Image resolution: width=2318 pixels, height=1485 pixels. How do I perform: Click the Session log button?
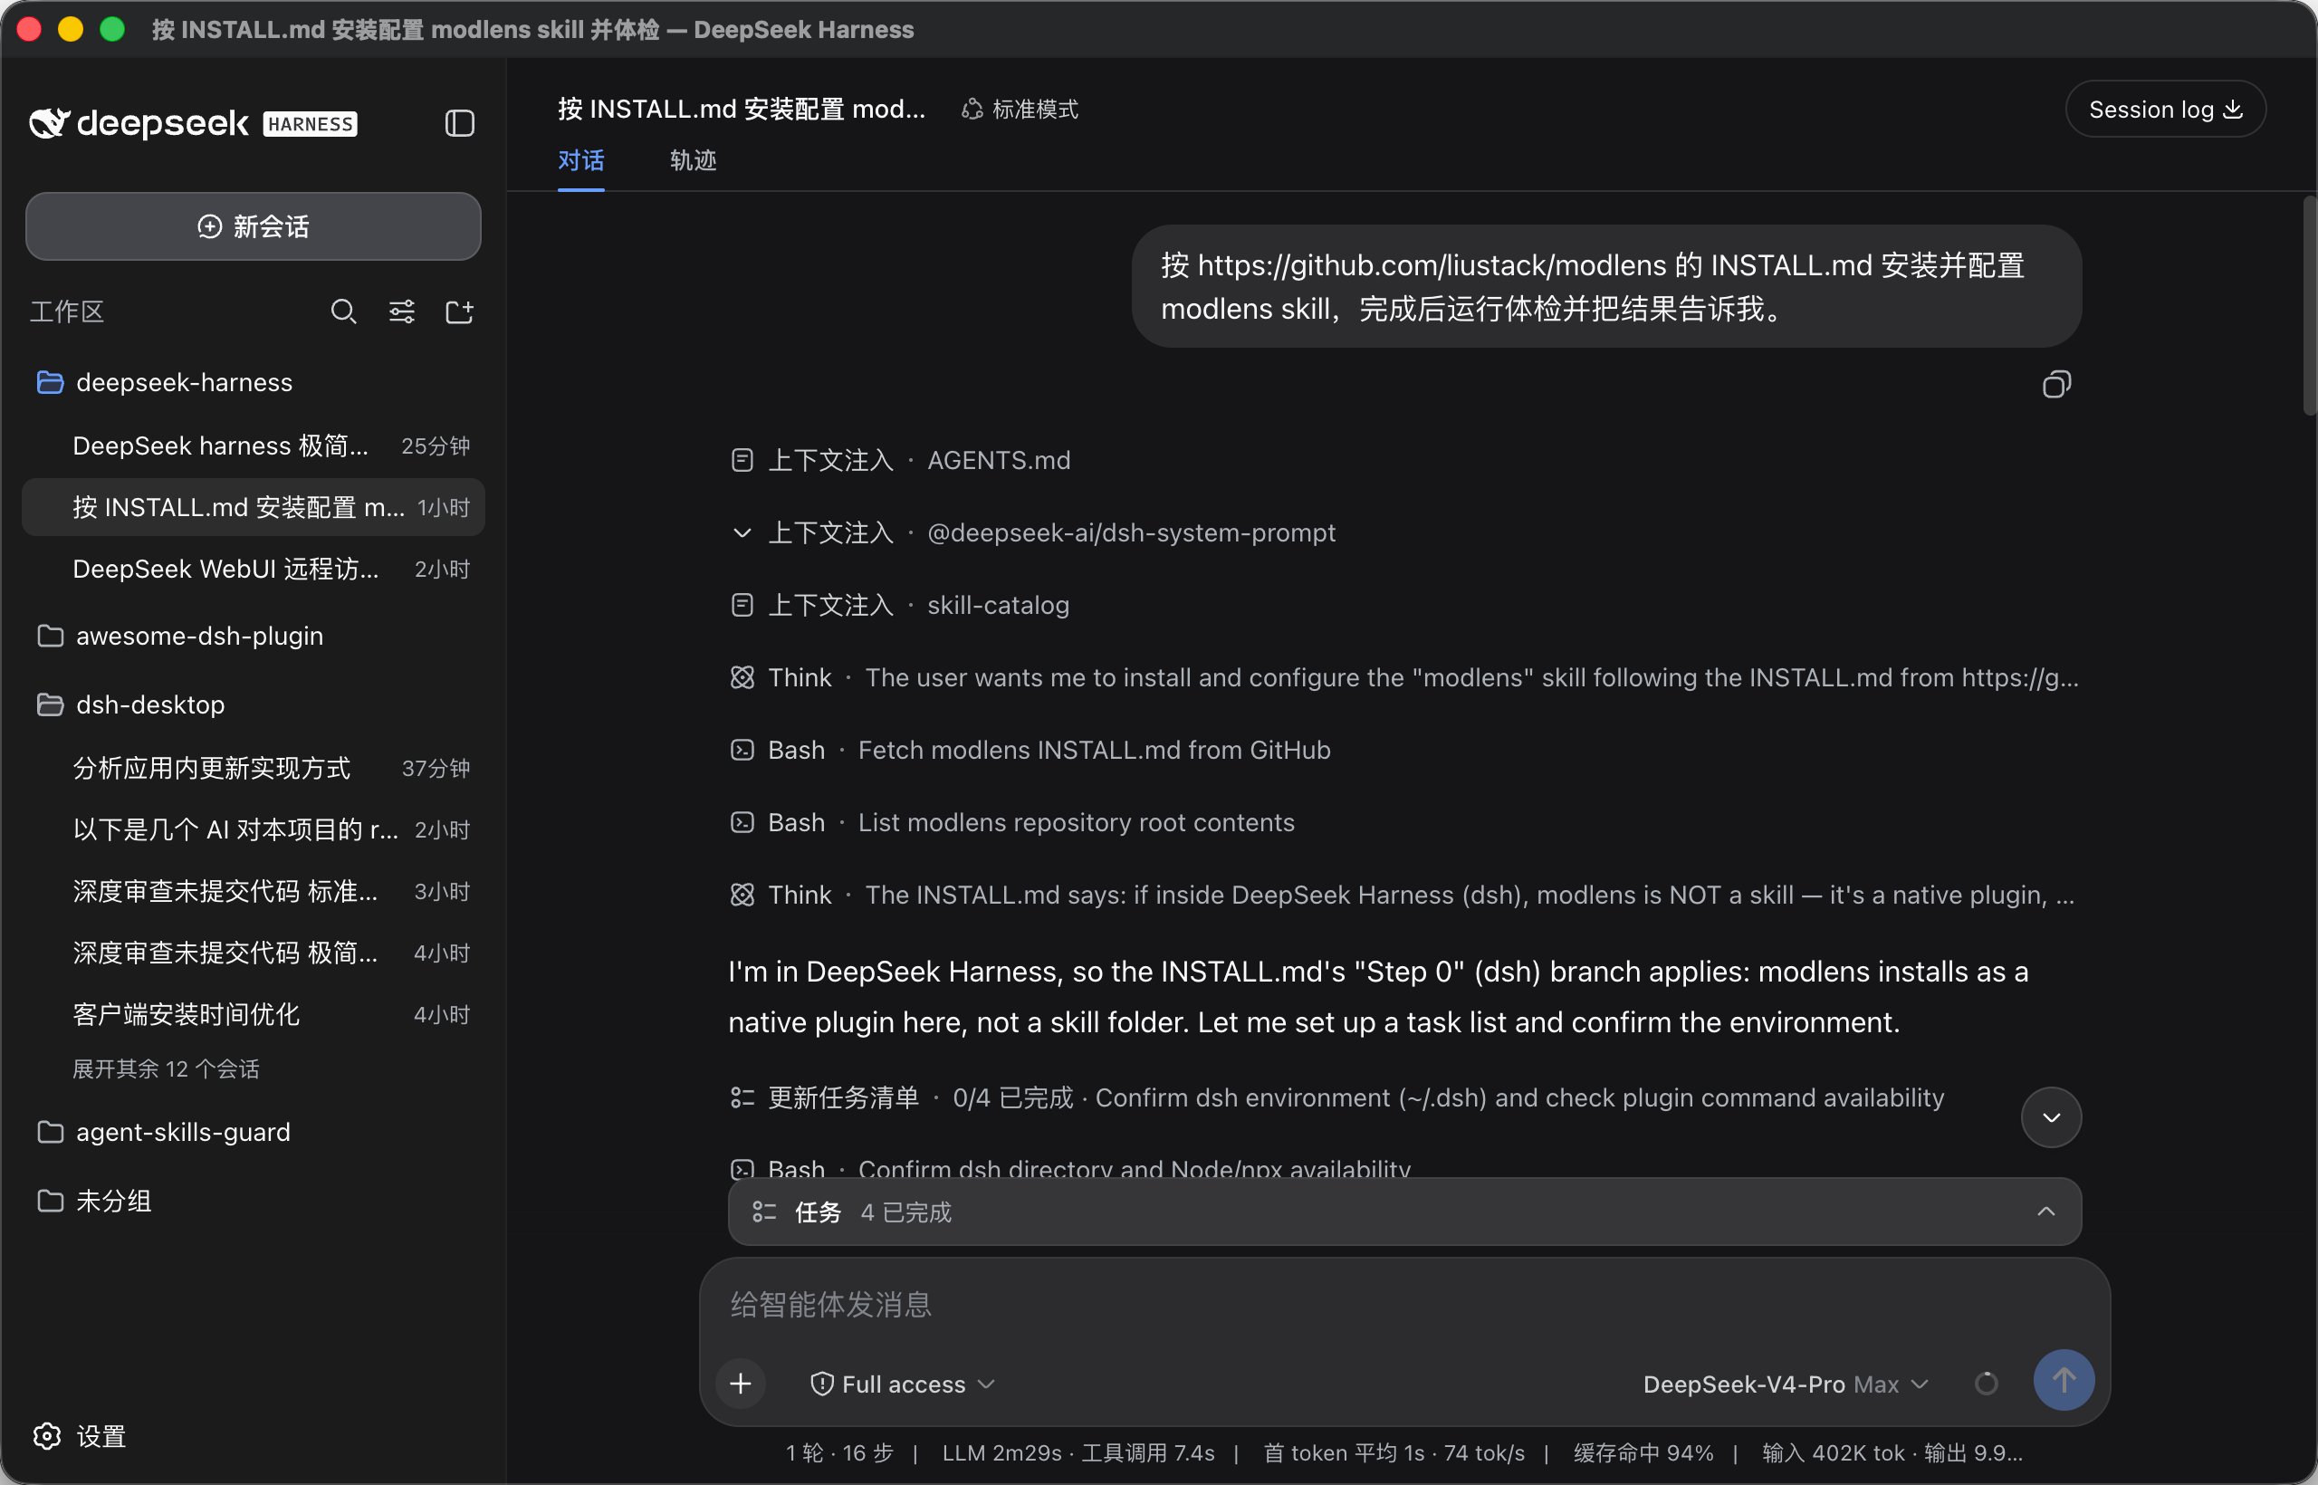point(2165,109)
